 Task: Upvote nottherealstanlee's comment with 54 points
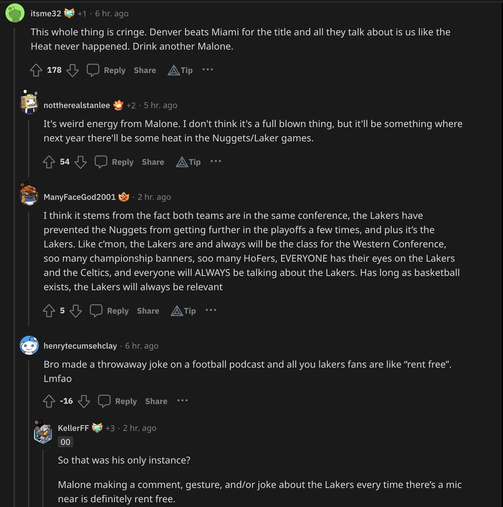pos(49,162)
